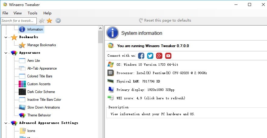Screen dimensions: 267x138
Task: Click Primary display: 1920x1080 text
Action: (x=145, y=90)
